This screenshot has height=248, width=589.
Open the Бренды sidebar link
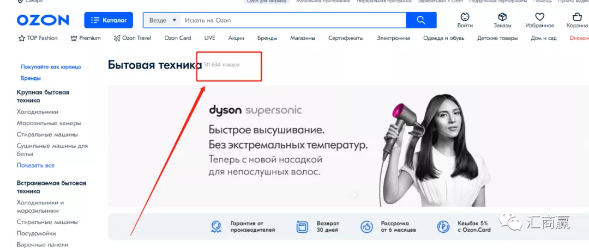tap(31, 78)
